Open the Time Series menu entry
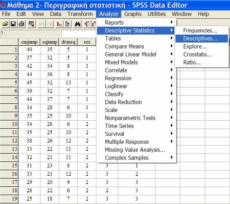 pyautogui.click(x=136, y=126)
